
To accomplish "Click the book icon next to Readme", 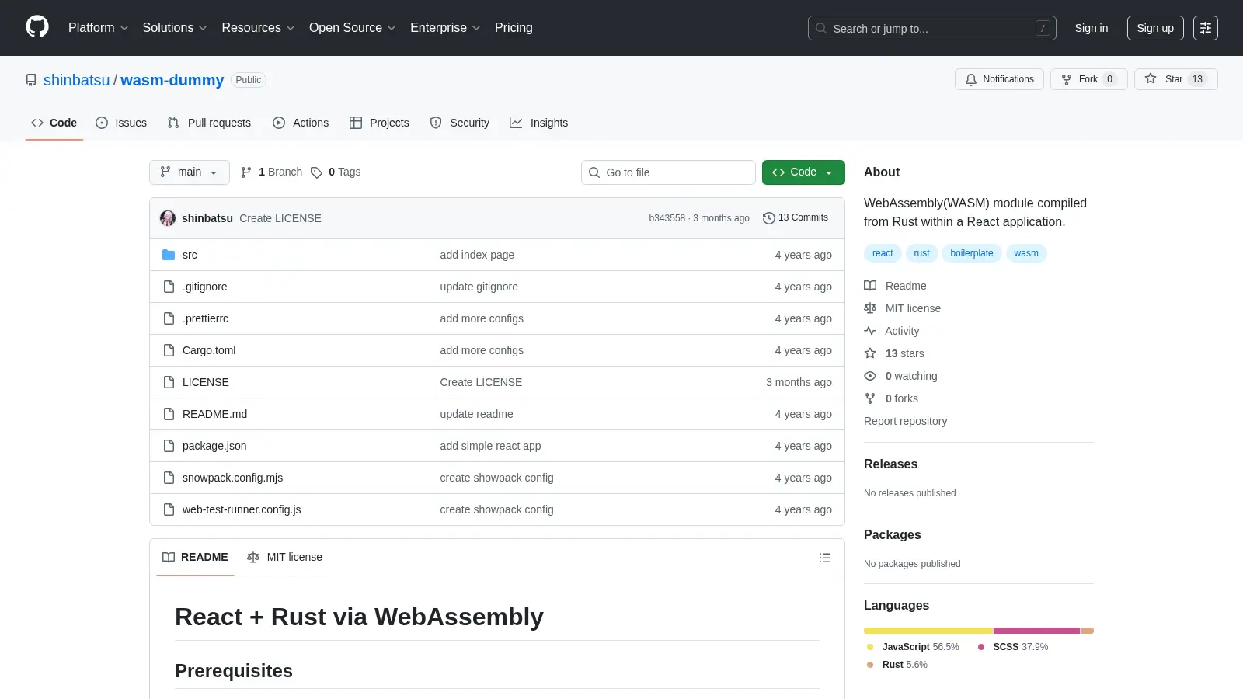I will point(870,286).
